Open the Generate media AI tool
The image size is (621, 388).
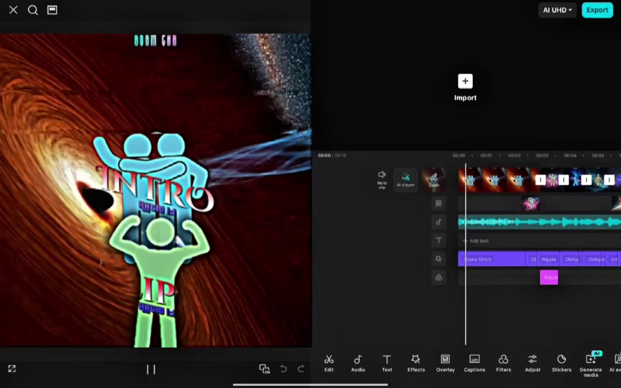click(x=591, y=364)
